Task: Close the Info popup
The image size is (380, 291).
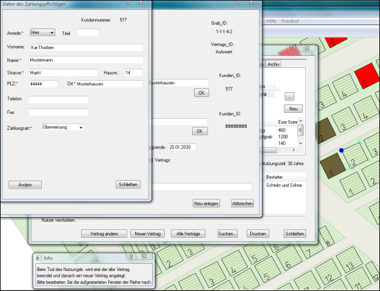Action: [x=144, y=256]
